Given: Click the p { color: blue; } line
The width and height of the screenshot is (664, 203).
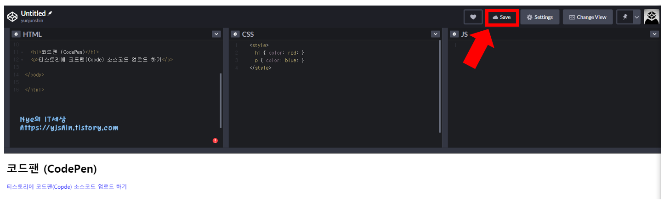Looking at the screenshot, I should pyautogui.click(x=279, y=60).
